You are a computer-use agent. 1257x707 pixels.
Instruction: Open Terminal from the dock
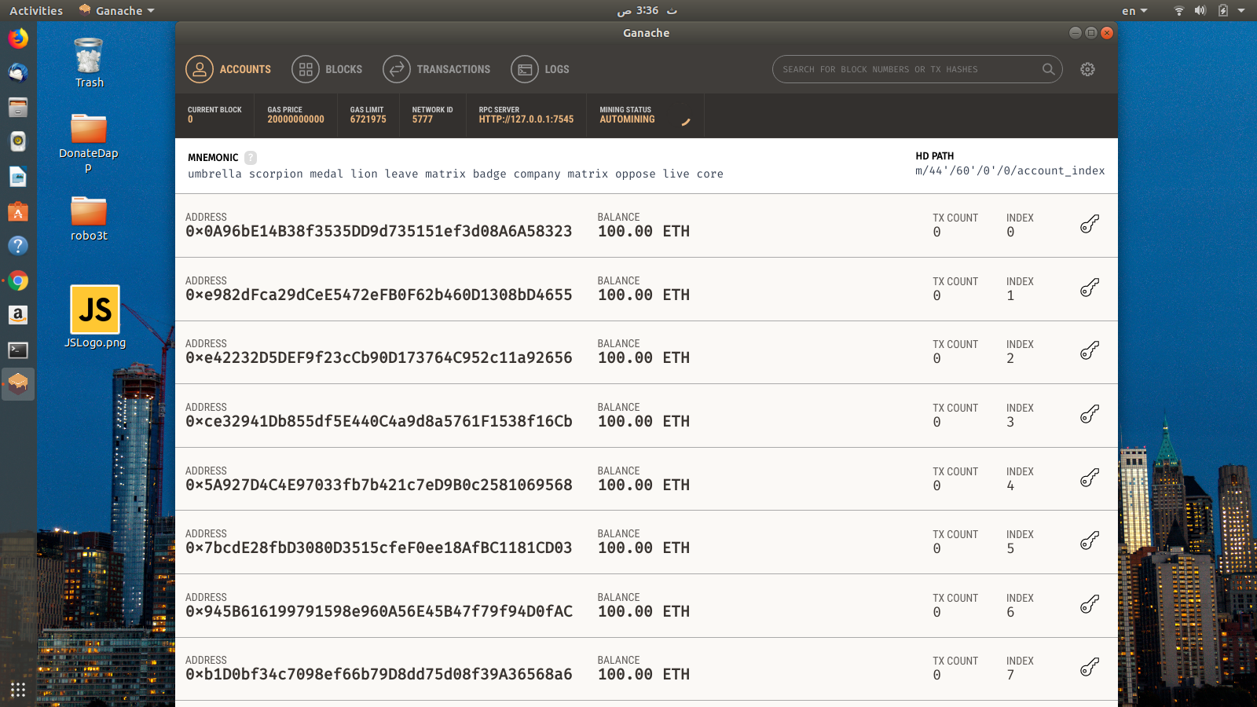click(x=18, y=350)
